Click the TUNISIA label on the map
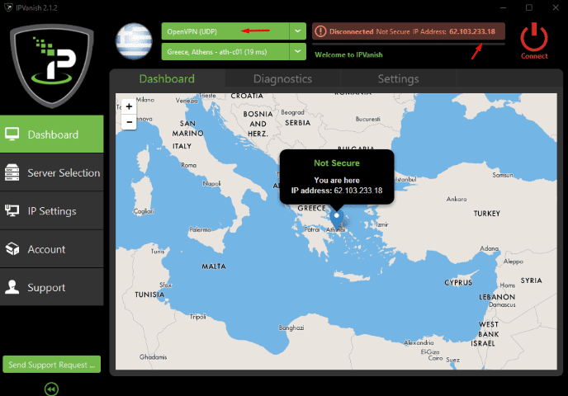Image resolution: width=568 pixels, height=396 pixels. click(149, 295)
